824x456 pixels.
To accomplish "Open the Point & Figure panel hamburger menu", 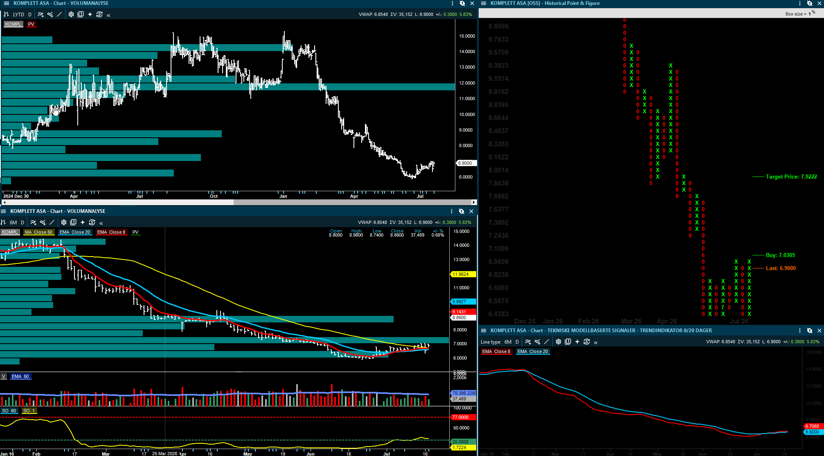I will [x=483, y=3].
